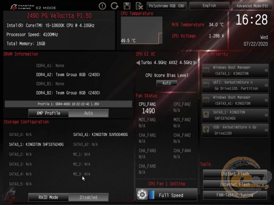274x205 pixels.
Task: Click the date 07/22/2020
Action: [256, 44]
